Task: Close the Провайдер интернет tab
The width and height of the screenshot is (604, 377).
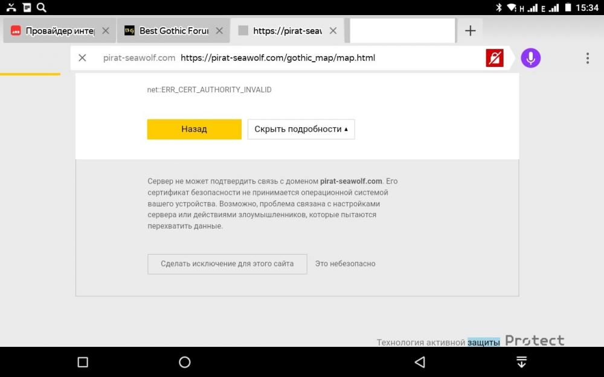Action: [x=106, y=31]
